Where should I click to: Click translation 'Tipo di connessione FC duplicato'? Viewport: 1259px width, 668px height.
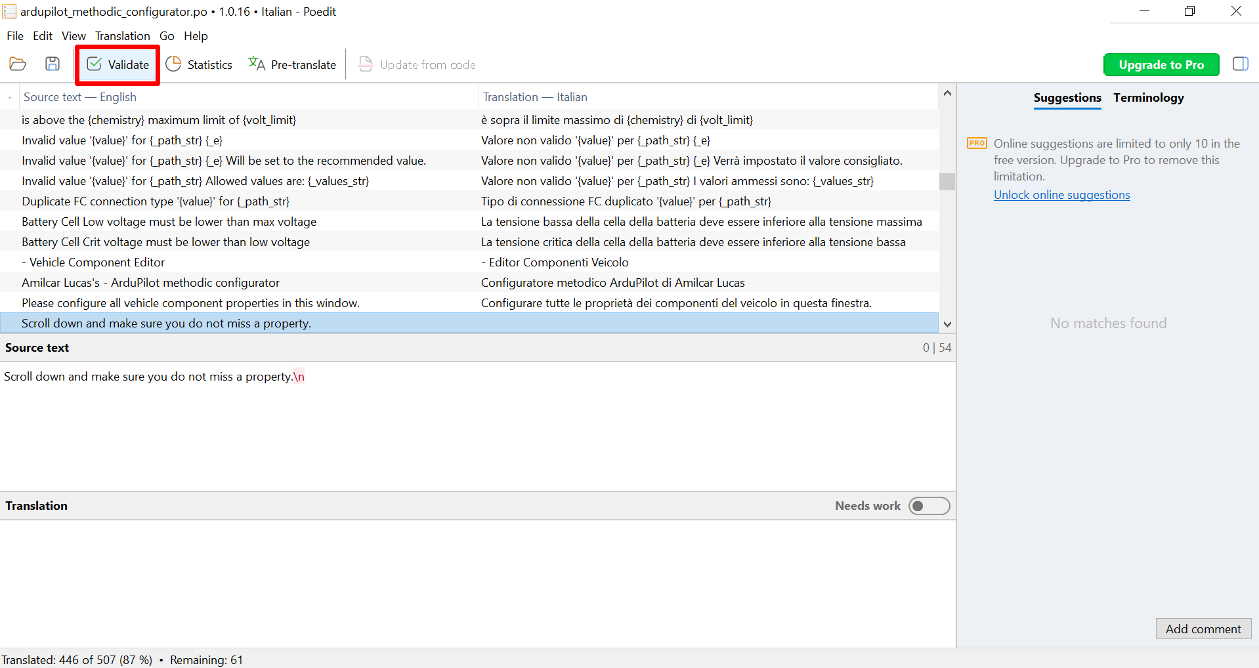click(626, 201)
